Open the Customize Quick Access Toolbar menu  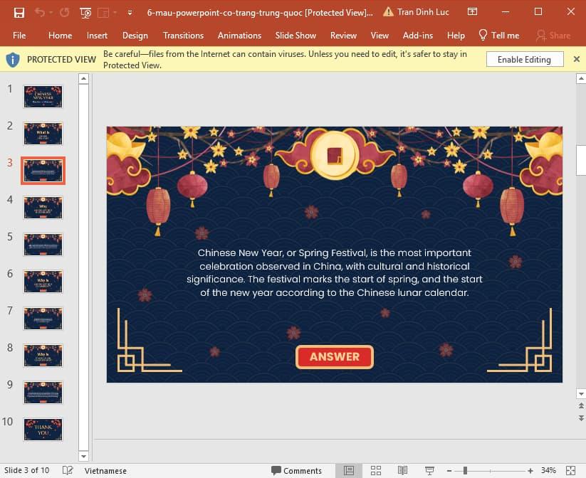pos(130,12)
